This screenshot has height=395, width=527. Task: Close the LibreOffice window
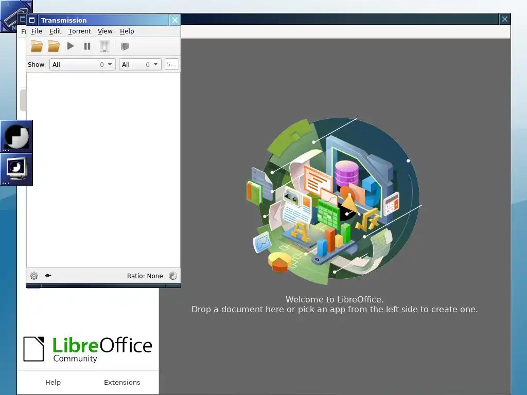504,19
